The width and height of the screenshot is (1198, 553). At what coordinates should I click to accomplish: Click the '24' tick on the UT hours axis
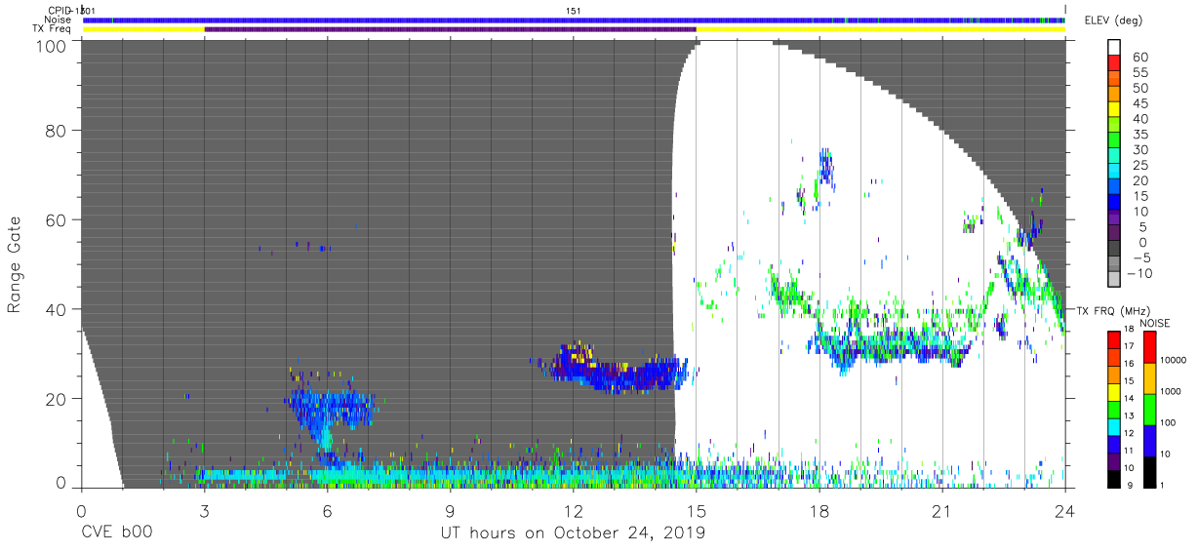click(x=1065, y=511)
